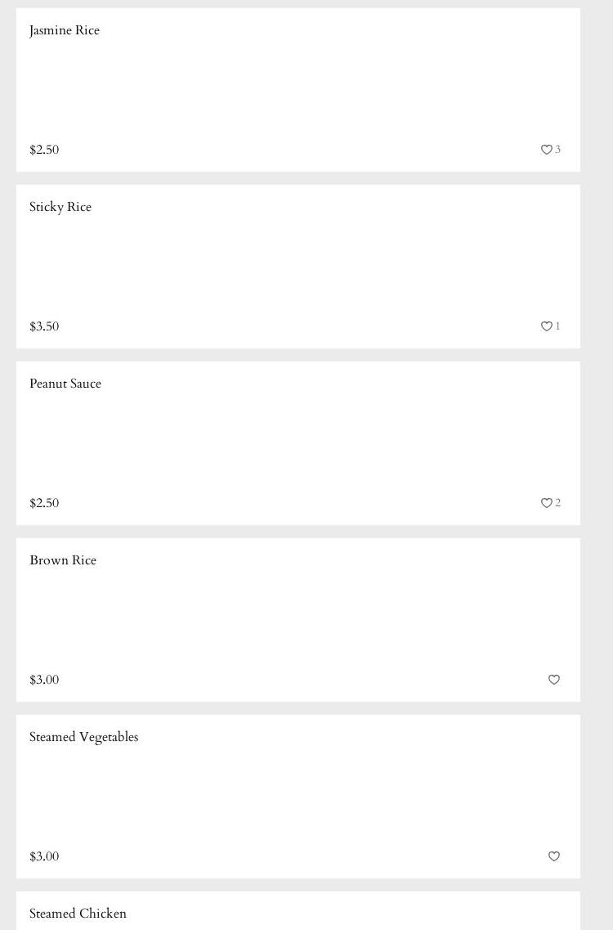Click the $3.00 price on Brown Rice
This screenshot has width=613, height=930.
(44, 680)
